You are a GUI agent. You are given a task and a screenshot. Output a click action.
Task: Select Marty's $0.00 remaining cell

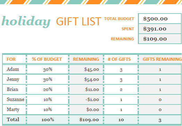coord(86,110)
